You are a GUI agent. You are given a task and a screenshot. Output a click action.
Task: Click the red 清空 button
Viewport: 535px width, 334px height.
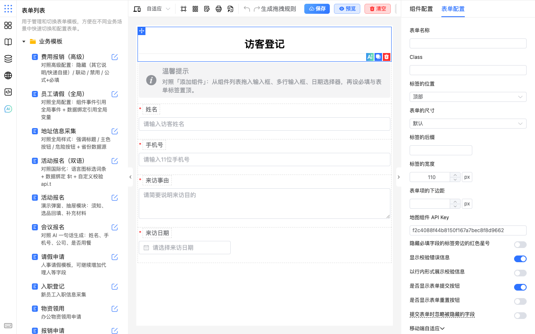[377, 9]
